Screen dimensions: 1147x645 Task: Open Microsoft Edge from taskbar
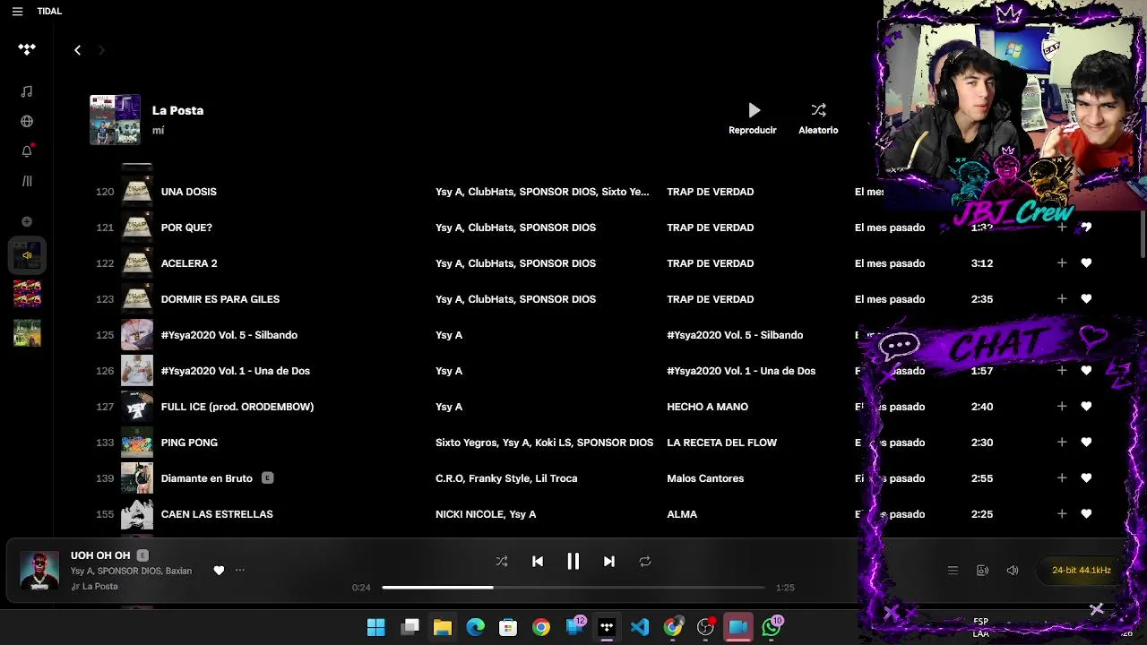point(475,627)
